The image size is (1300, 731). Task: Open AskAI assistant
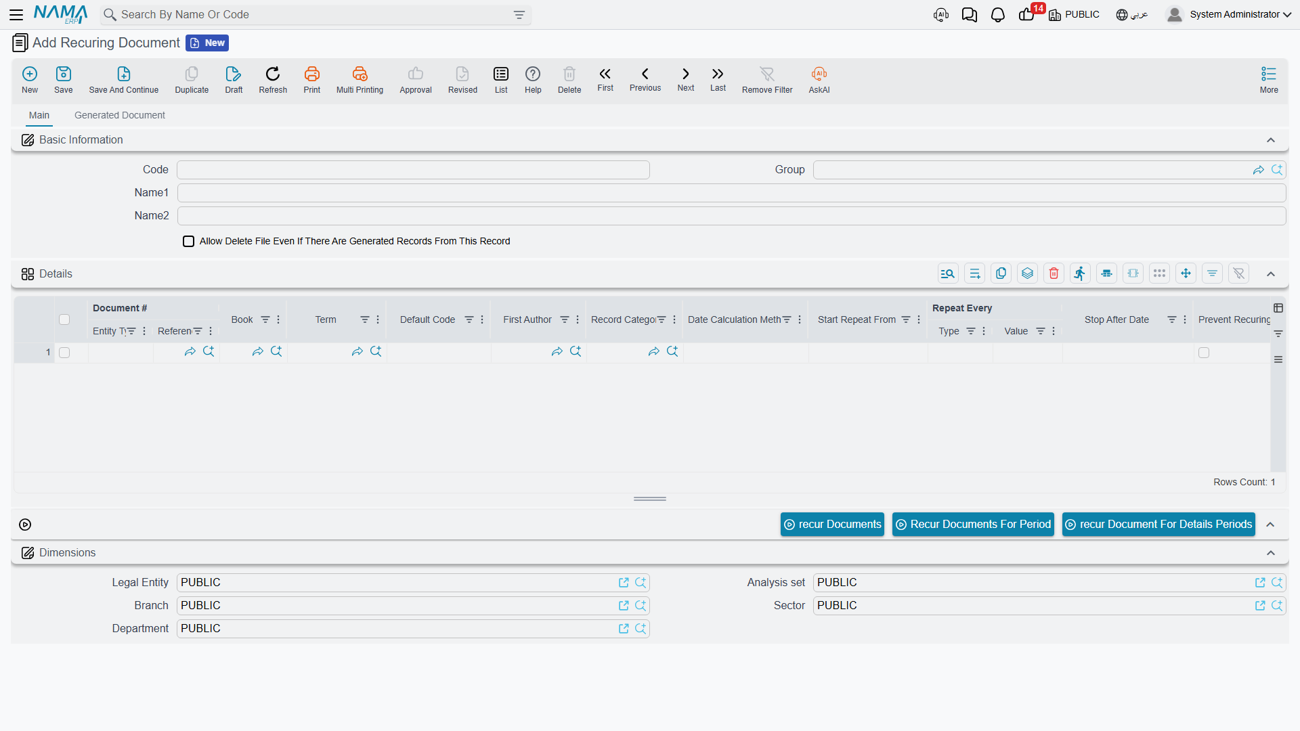819,79
